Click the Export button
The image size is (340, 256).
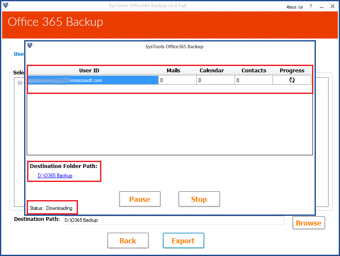click(x=183, y=241)
